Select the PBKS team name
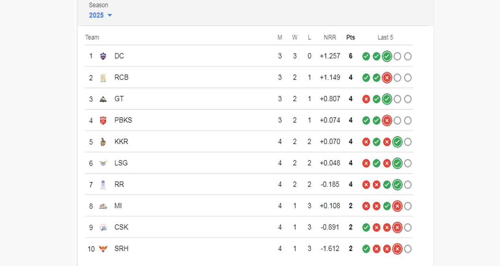 click(123, 120)
